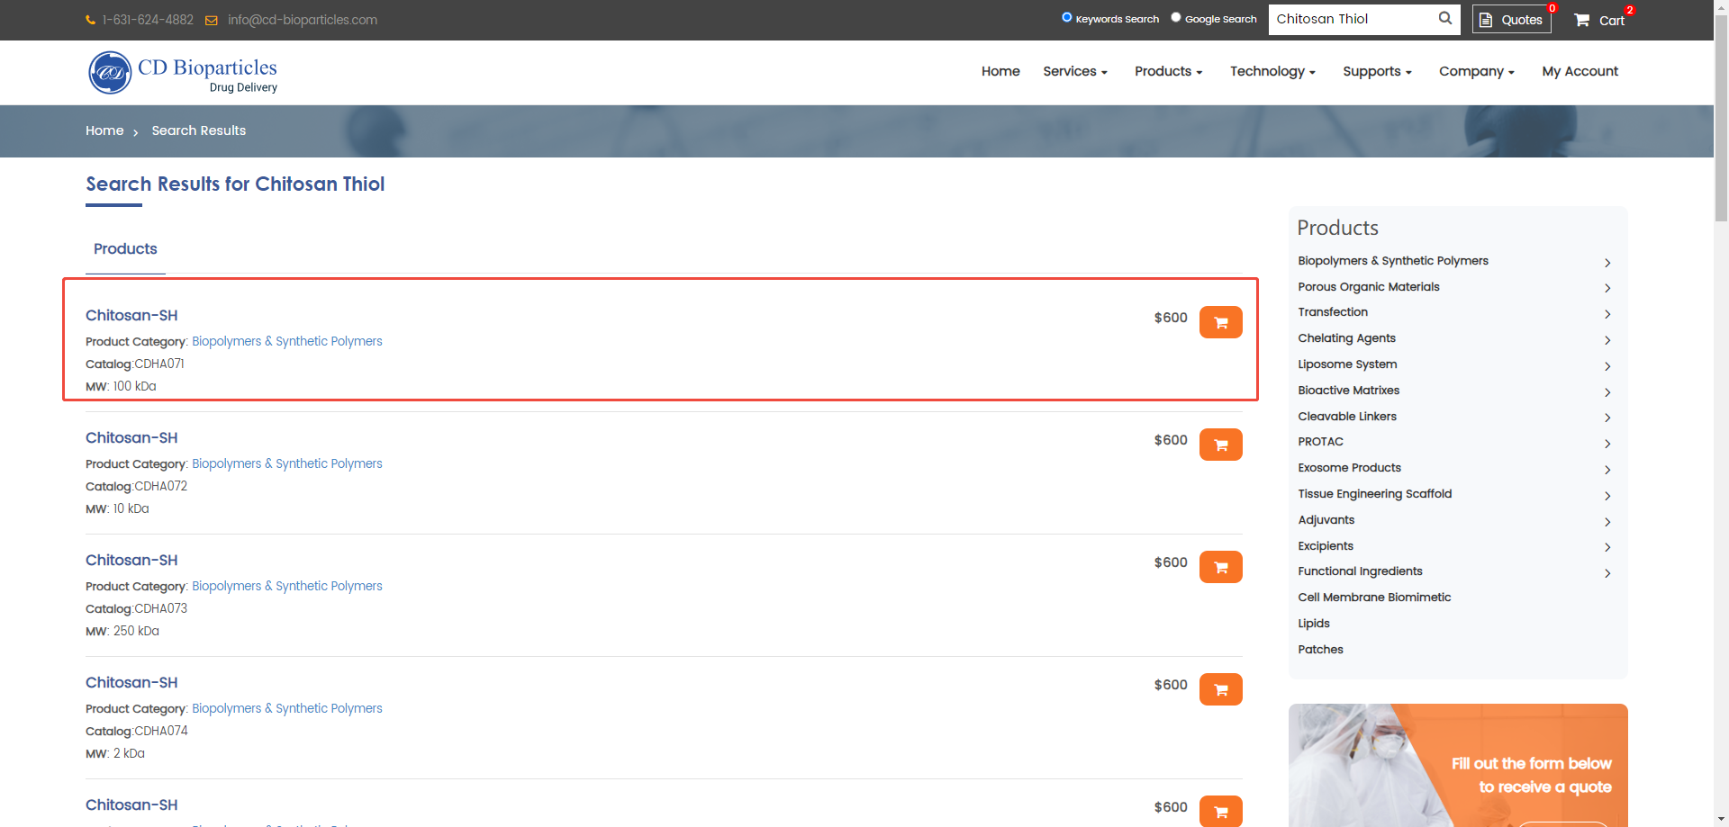Viewport: 1729px width, 827px height.
Task: Open Chitosan-SH product with catalog CDHA071
Action: [x=131, y=316]
